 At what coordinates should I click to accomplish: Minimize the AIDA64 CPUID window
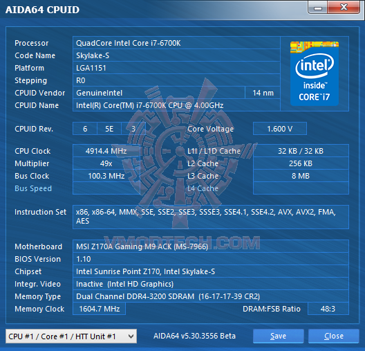click(x=318, y=8)
